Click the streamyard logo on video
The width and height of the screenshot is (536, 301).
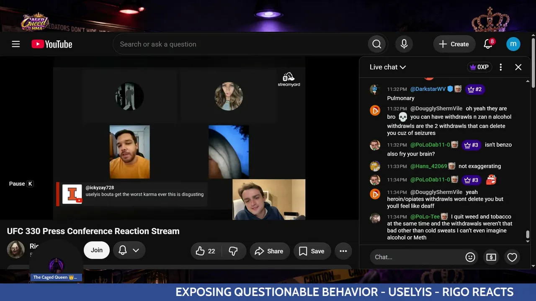[289, 79]
